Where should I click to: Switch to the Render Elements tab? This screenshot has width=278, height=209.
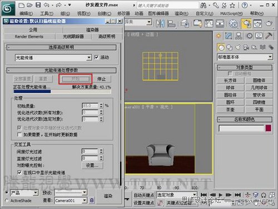[x=29, y=36]
